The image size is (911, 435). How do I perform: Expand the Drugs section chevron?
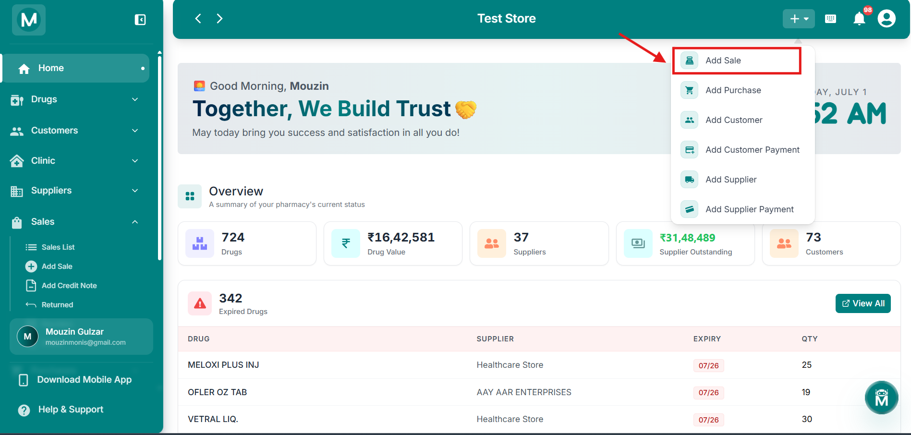pos(135,99)
